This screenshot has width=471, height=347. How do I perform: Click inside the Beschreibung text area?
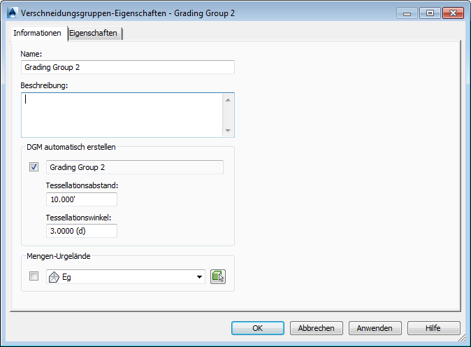[122, 115]
